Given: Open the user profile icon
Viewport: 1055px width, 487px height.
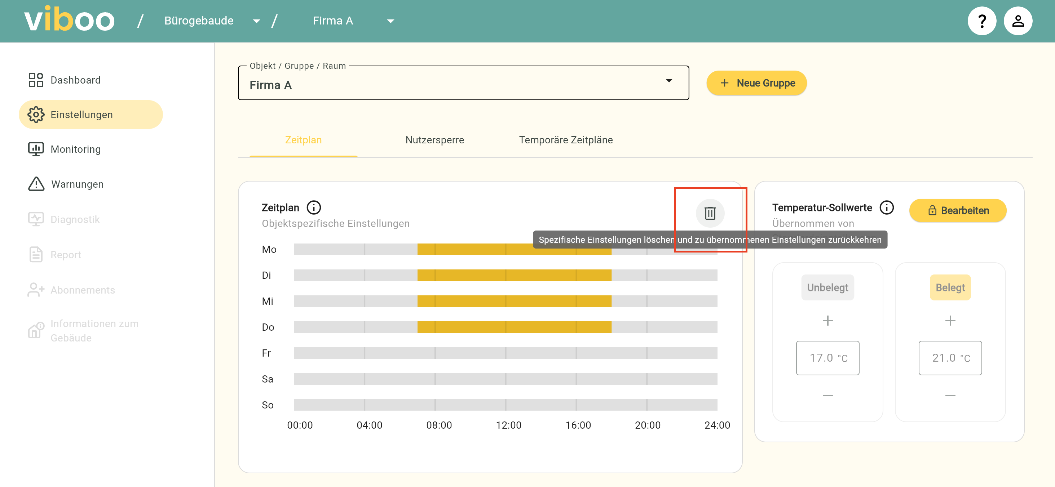Looking at the screenshot, I should point(1018,21).
